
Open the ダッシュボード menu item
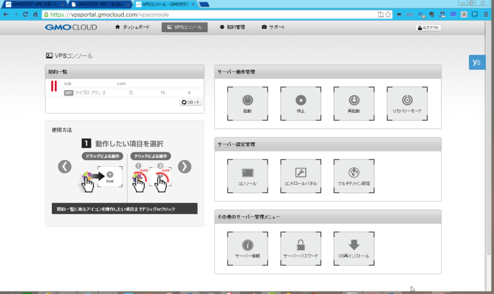132,27
